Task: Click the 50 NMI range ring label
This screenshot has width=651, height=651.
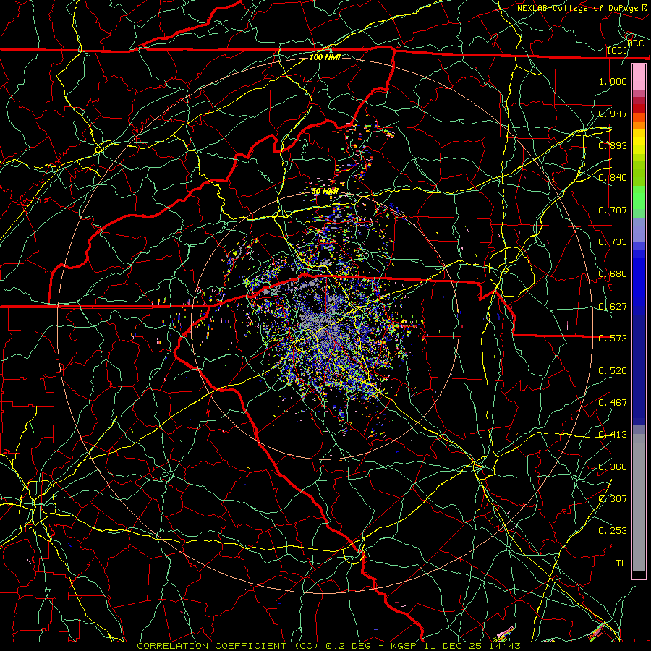Action: [325, 192]
